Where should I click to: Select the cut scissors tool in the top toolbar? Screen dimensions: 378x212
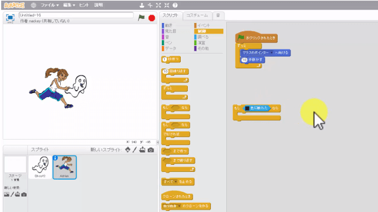pyautogui.click(x=150, y=5)
